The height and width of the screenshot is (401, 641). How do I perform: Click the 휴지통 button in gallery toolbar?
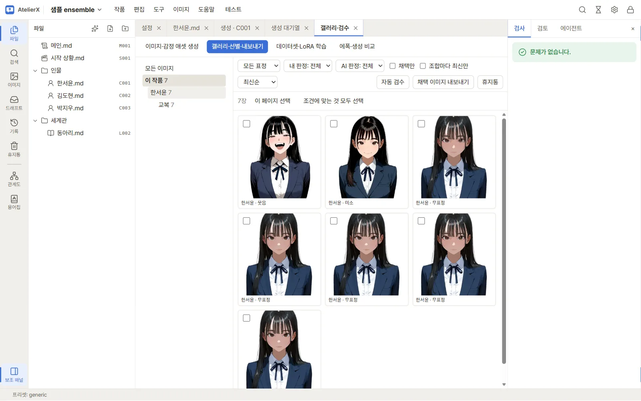click(x=490, y=82)
